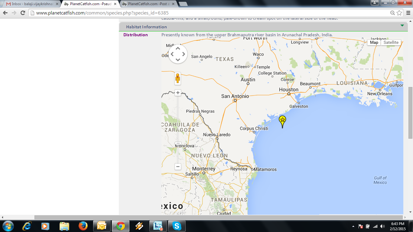Open the Chrome menu hamburger icon
The image size is (413, 232).
pos(408,13)
